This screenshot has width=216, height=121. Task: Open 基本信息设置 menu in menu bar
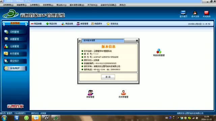[x=77, y=5]
